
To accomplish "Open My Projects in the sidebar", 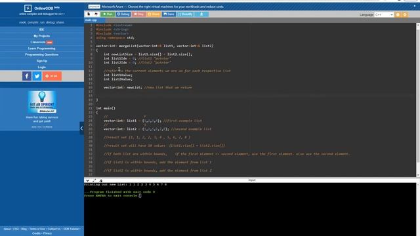I will [41, 36].
